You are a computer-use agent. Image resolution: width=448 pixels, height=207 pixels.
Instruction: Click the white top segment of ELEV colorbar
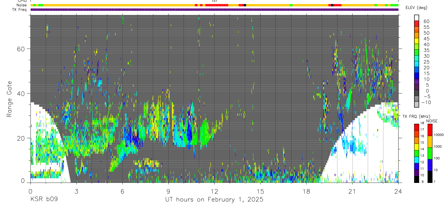pyautogui.click(x=417, y=18)
